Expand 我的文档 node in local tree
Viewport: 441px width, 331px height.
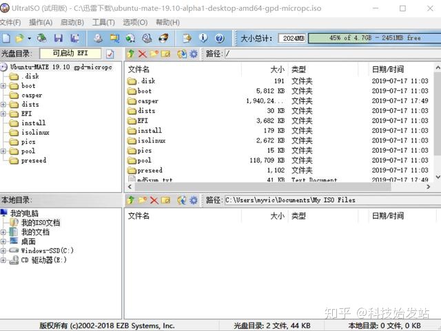tap(3, 232)
